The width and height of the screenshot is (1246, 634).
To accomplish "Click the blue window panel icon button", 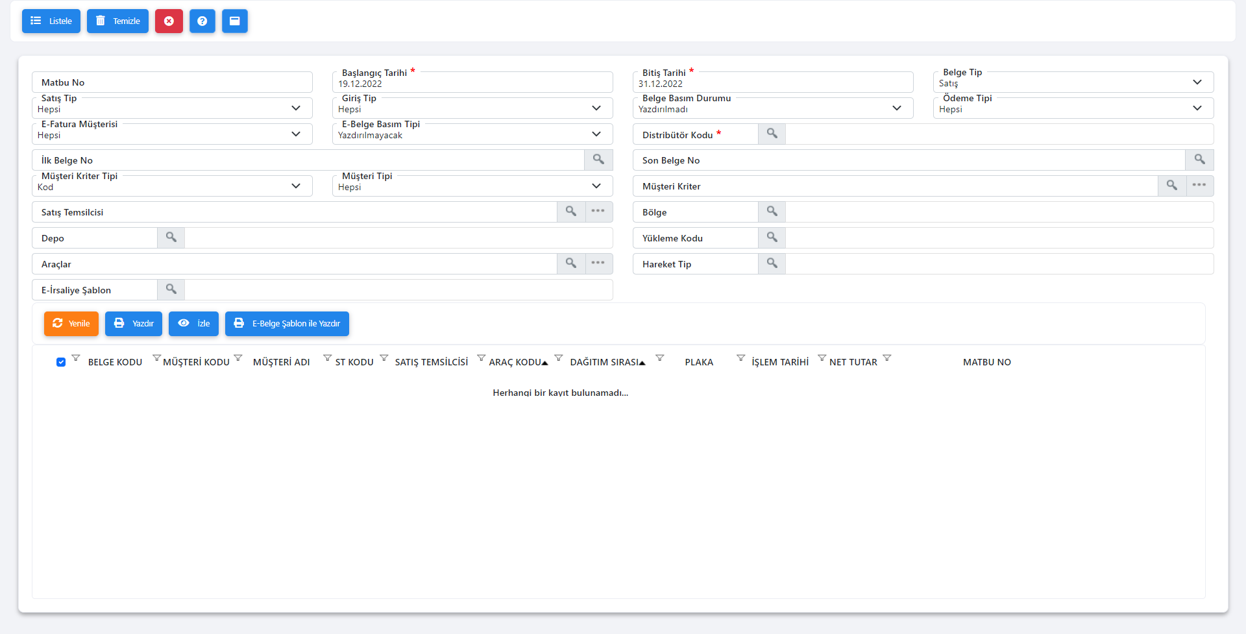I will [x=235, y=21].
